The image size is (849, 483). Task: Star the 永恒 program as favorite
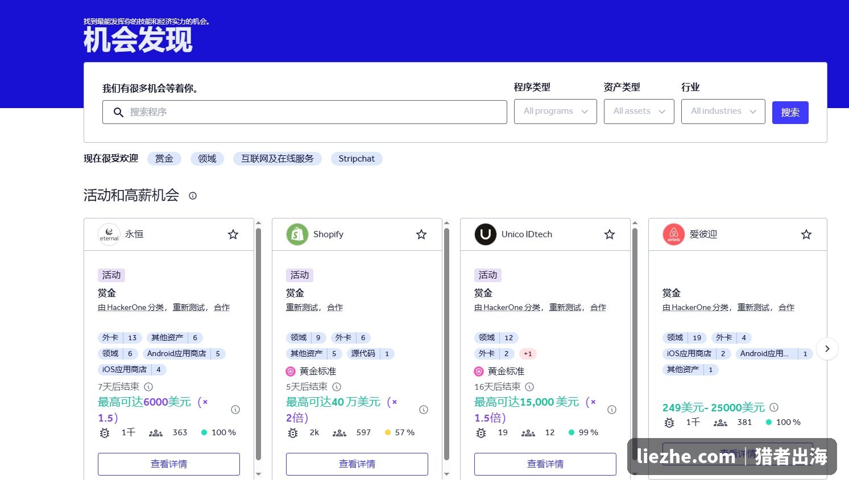coord(233,234)
